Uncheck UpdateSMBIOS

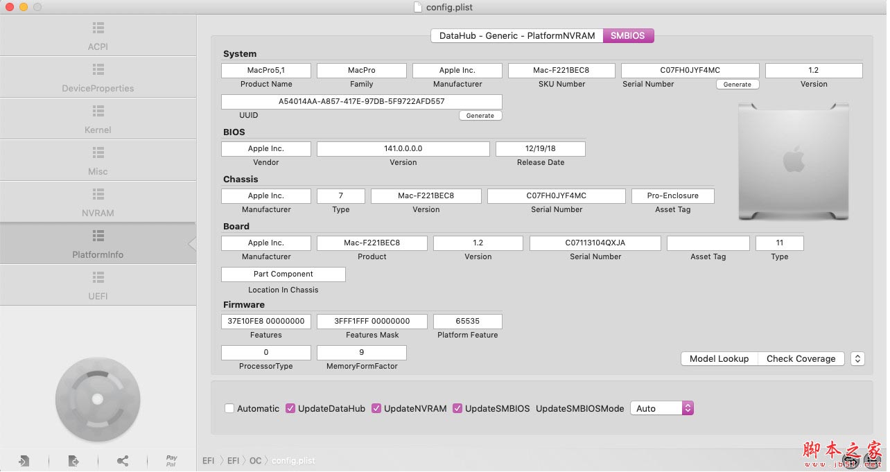[x=457, y=408]
